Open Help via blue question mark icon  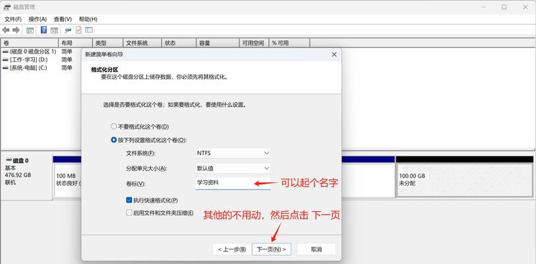tap(44, 30)
